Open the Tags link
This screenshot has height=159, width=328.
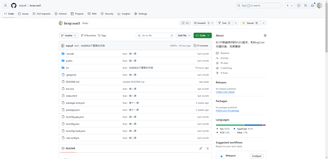(x=102, y=35)
